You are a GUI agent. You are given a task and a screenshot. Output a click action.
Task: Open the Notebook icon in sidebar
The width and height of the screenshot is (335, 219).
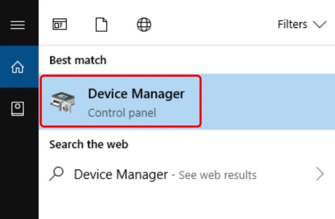coord(18,109)
